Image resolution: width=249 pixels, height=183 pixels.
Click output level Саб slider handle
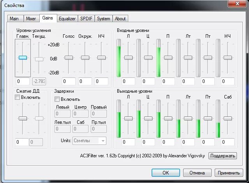[228, 118]
